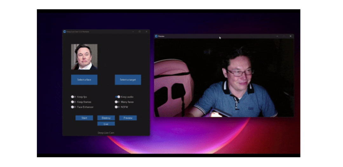The image size is (343, 167).
Task: Open the Deep Live Cam footer link
Action: point(106,133)
